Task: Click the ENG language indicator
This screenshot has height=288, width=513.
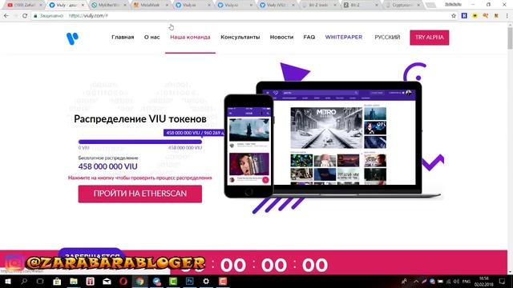Action: click(467, 281)
